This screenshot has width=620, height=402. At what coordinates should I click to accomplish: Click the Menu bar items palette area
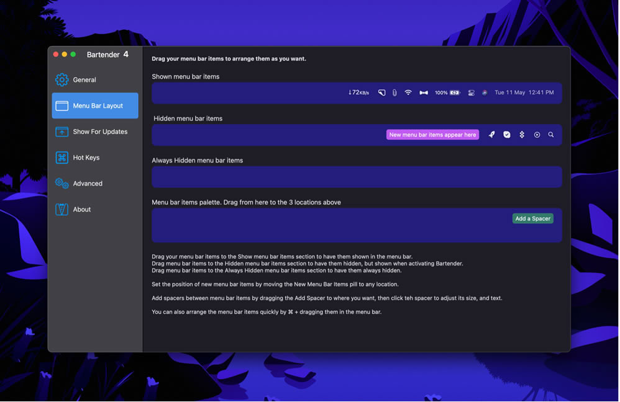tap(357, 225)
